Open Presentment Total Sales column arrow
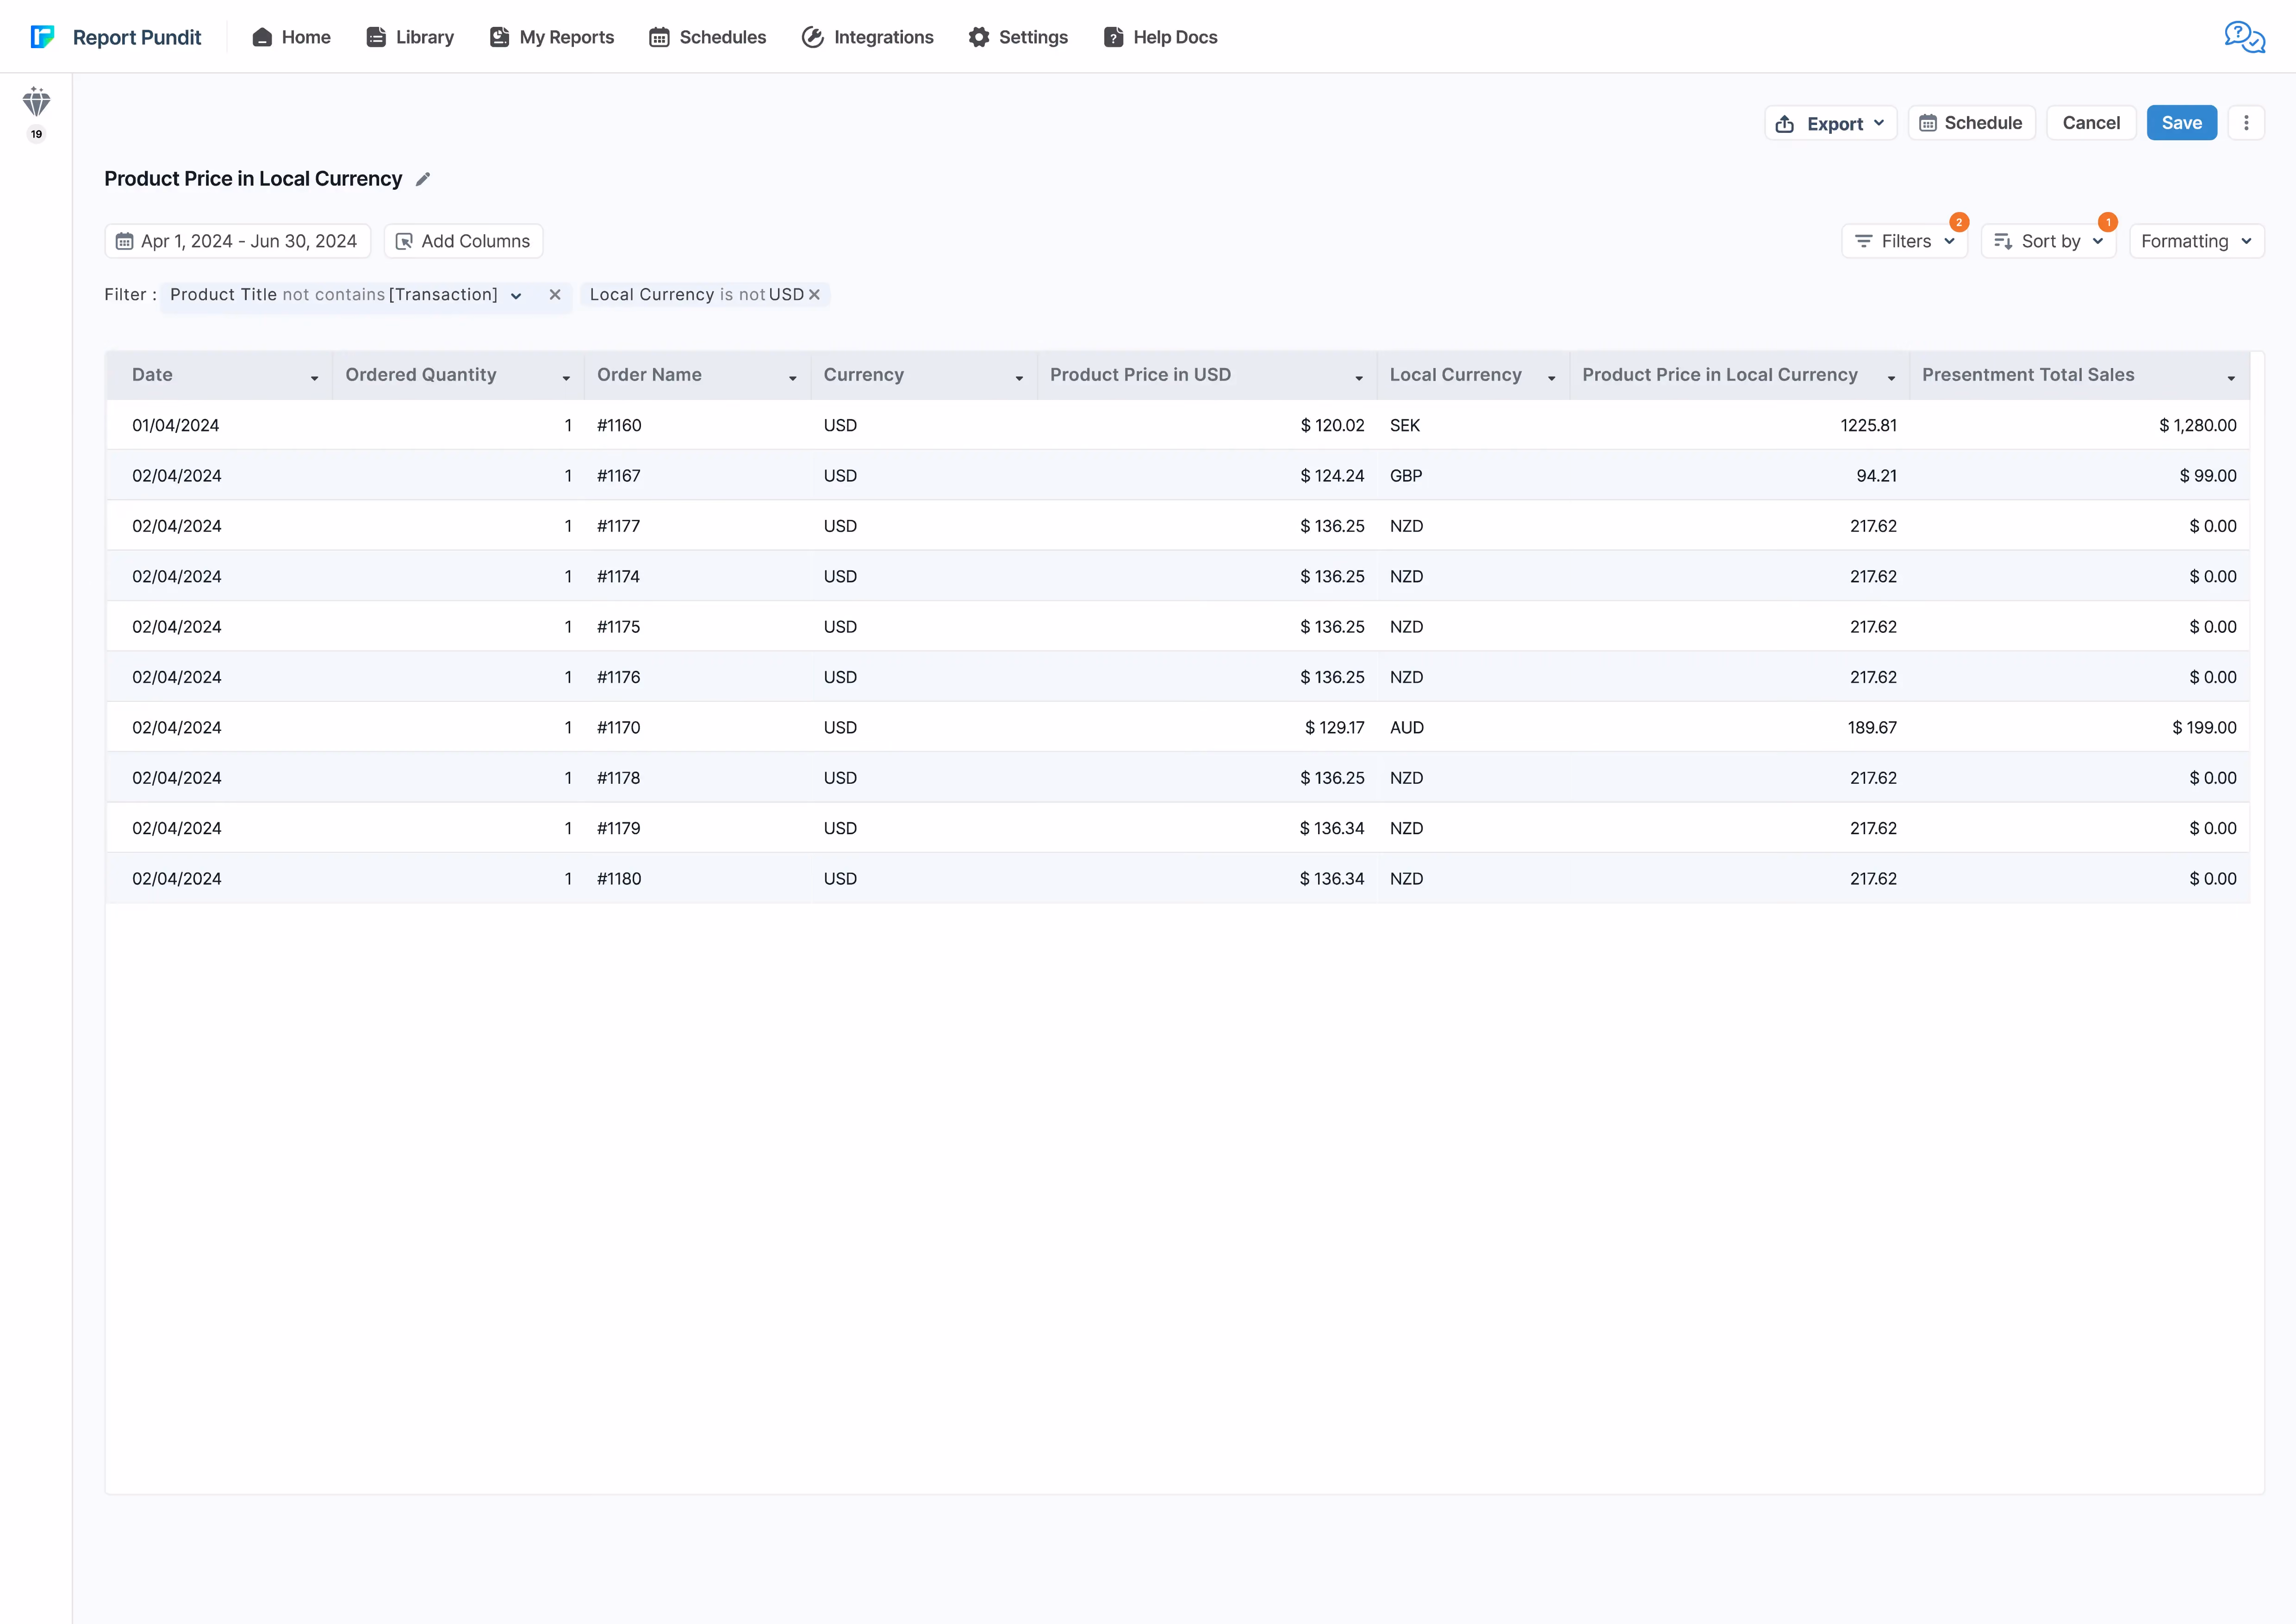Screen dimensions: 2296x1624 point(2231,378)
